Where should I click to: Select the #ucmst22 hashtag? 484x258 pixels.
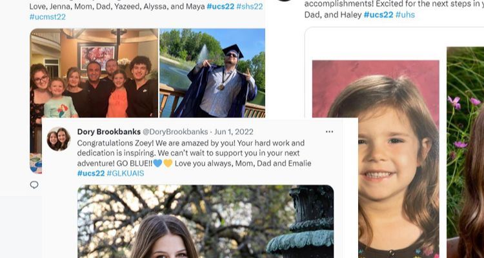pyautogui.click(x=47, y=17)
